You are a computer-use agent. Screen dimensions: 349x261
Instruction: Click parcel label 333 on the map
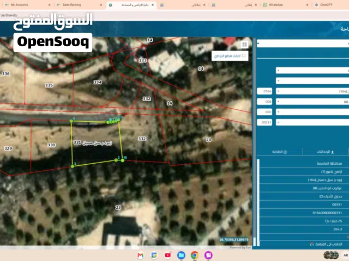[143, 60]
